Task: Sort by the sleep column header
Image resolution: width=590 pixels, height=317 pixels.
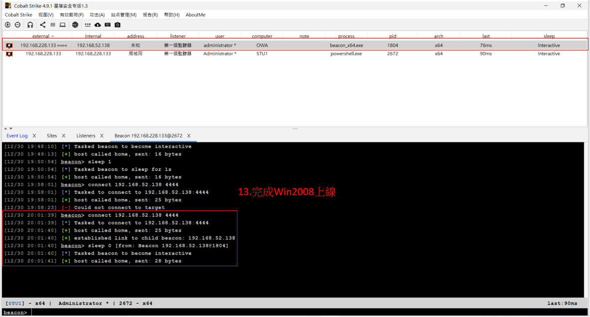Action: click(549, 36)
